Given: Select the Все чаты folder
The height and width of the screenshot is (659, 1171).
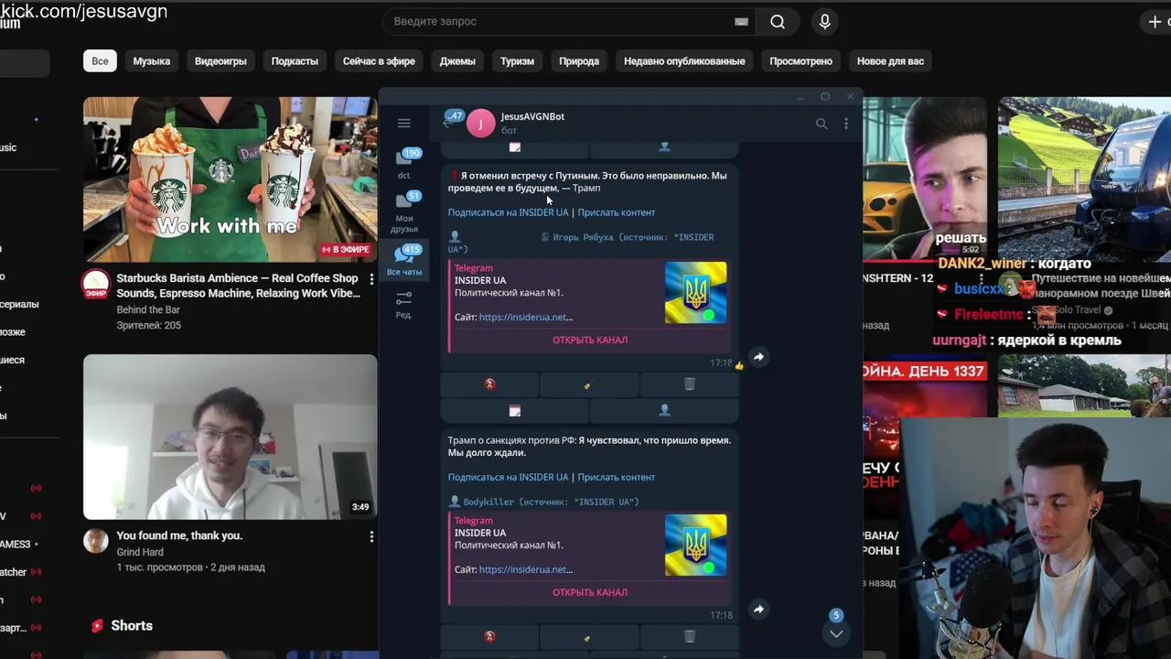Looking at the screenshot, I should pyautogui.click(x=403, y=261).
